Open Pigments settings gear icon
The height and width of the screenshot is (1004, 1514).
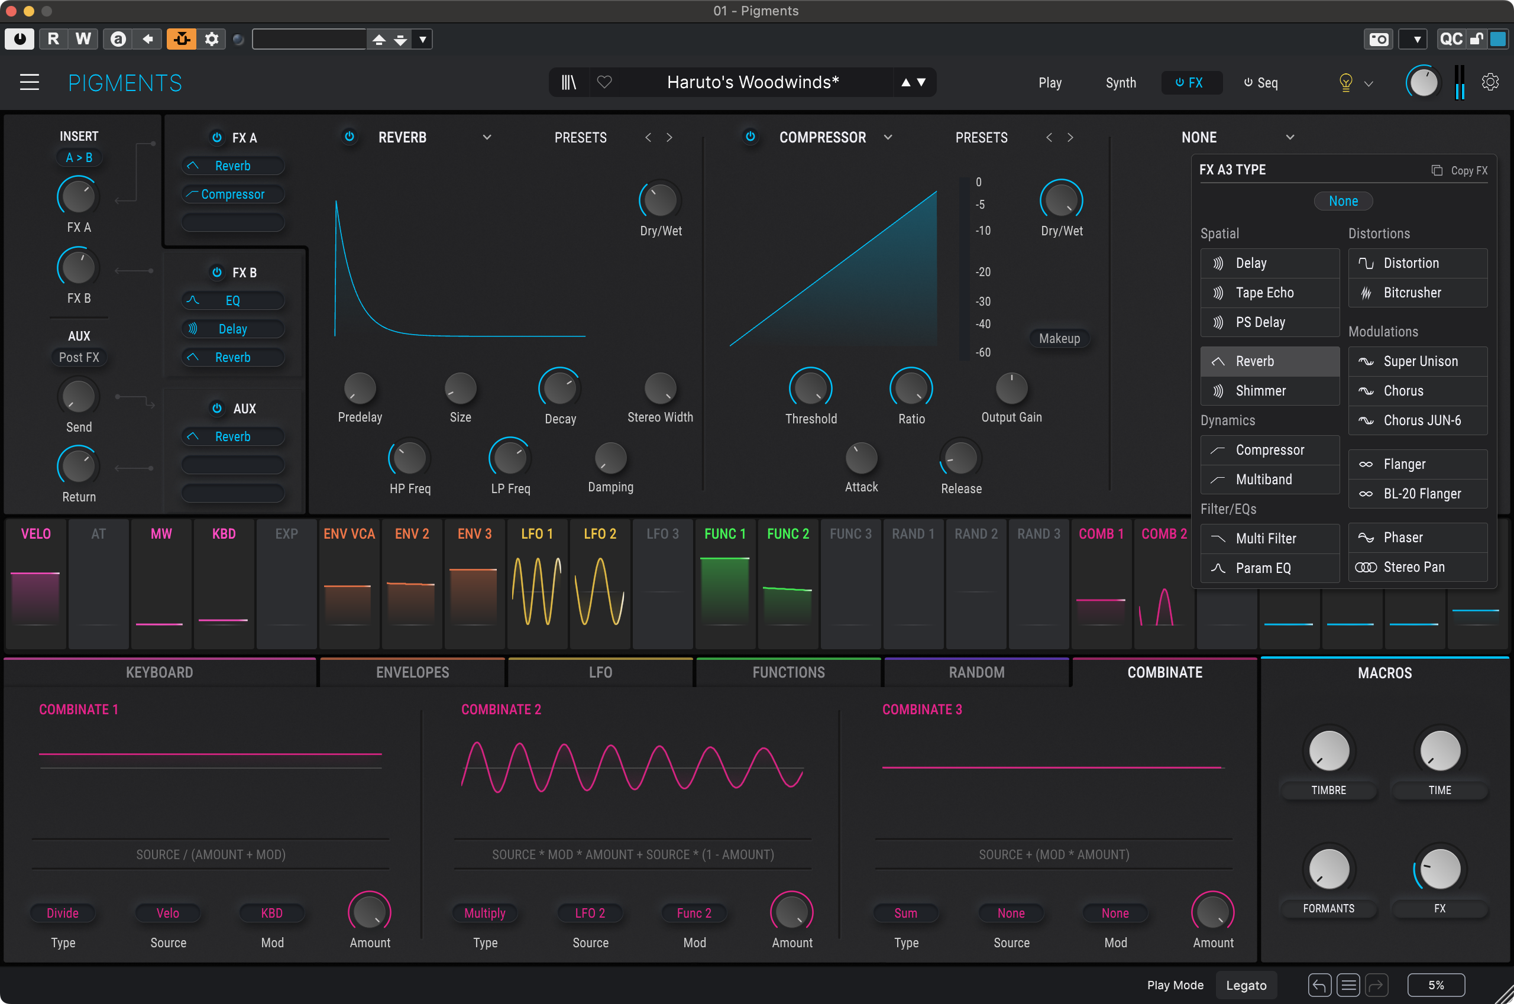coord(1490,82)
